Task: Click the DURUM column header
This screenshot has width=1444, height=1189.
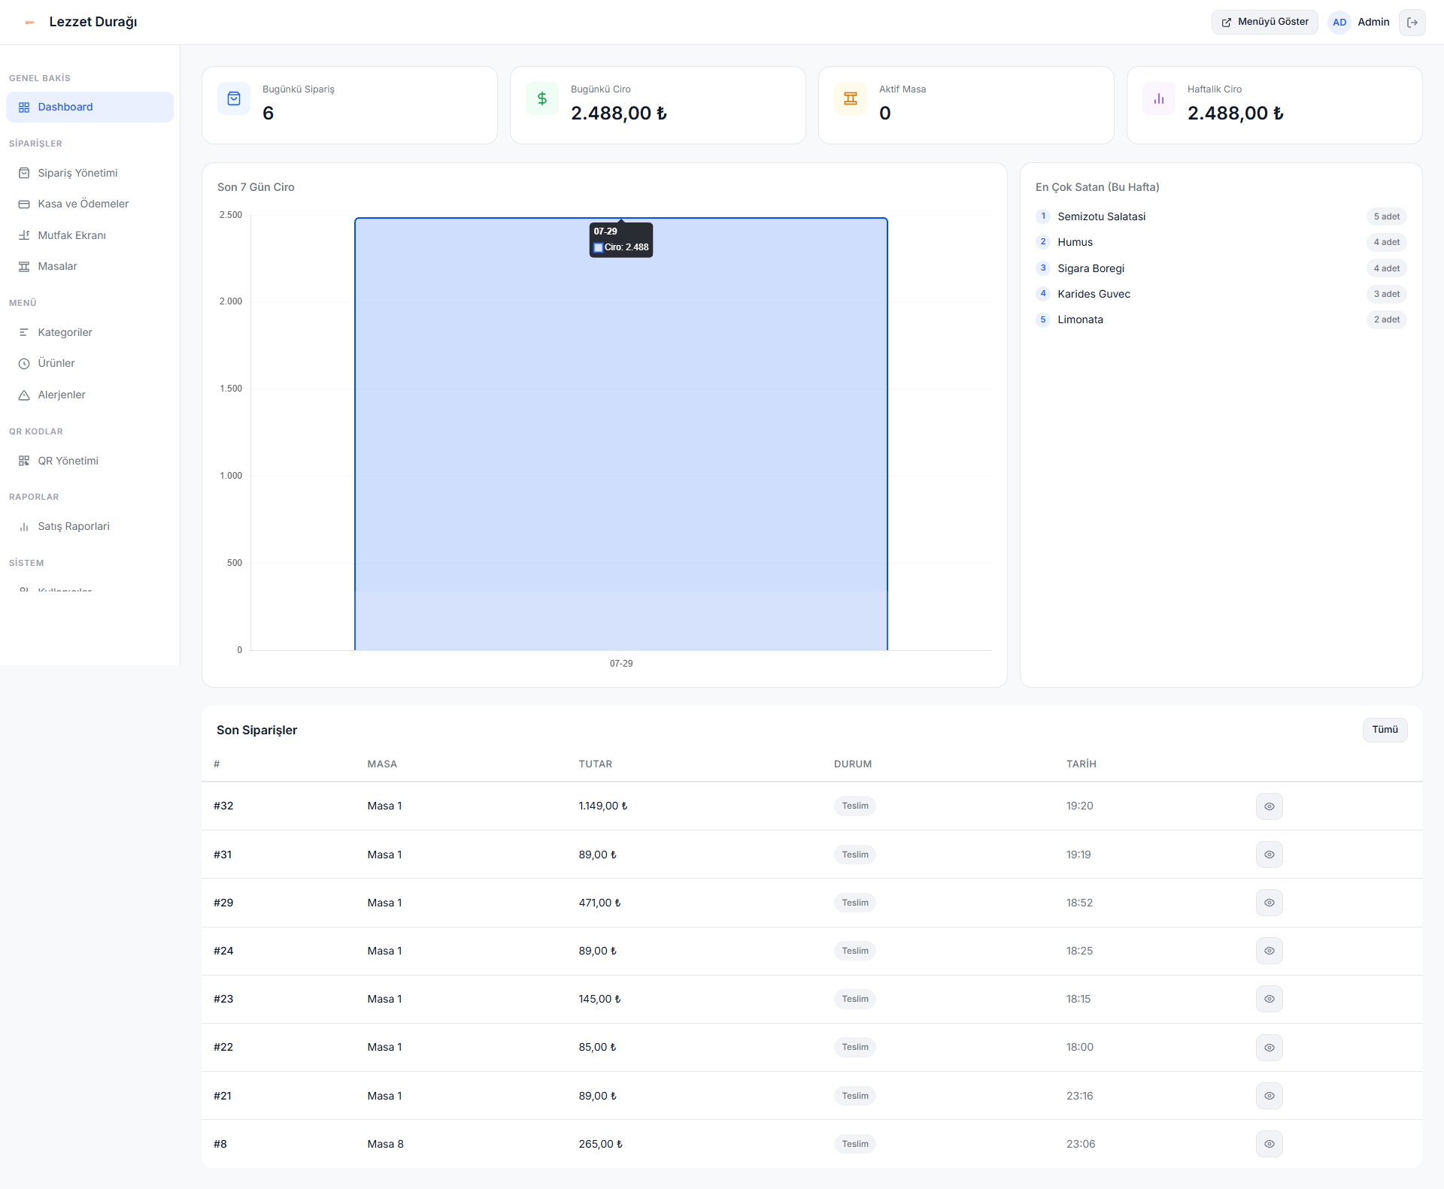Action: coord(853,764)
